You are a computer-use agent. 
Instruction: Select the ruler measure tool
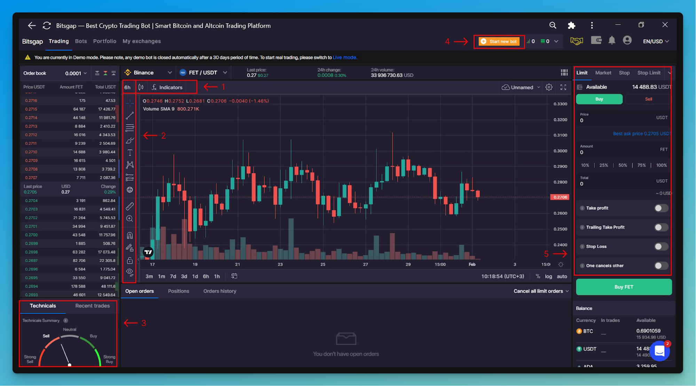click(x=129, y=206)
